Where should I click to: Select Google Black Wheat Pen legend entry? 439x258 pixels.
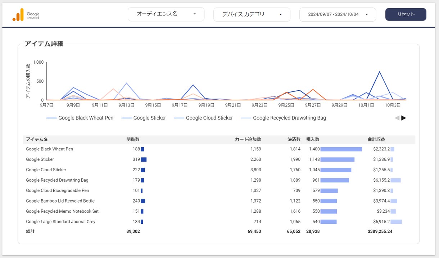(80, 118)
